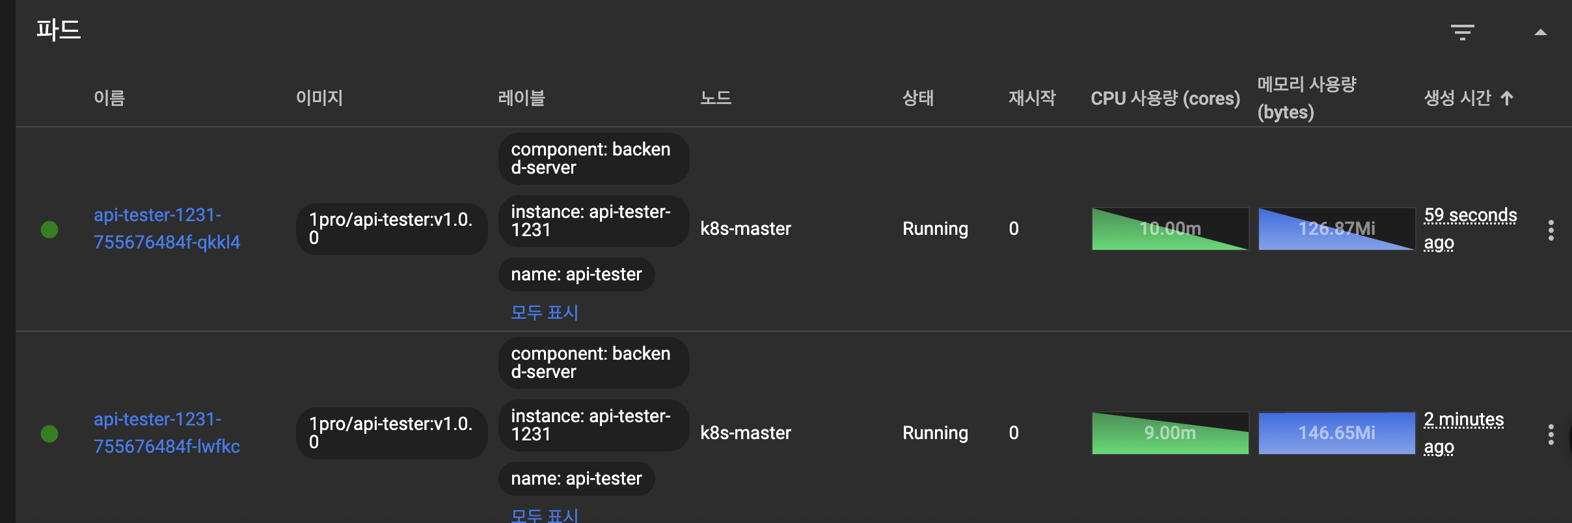Toggle sort arrow beside 생성 시간
Viewport: 1572px width, 523px height.
(x=1507, y=98)
